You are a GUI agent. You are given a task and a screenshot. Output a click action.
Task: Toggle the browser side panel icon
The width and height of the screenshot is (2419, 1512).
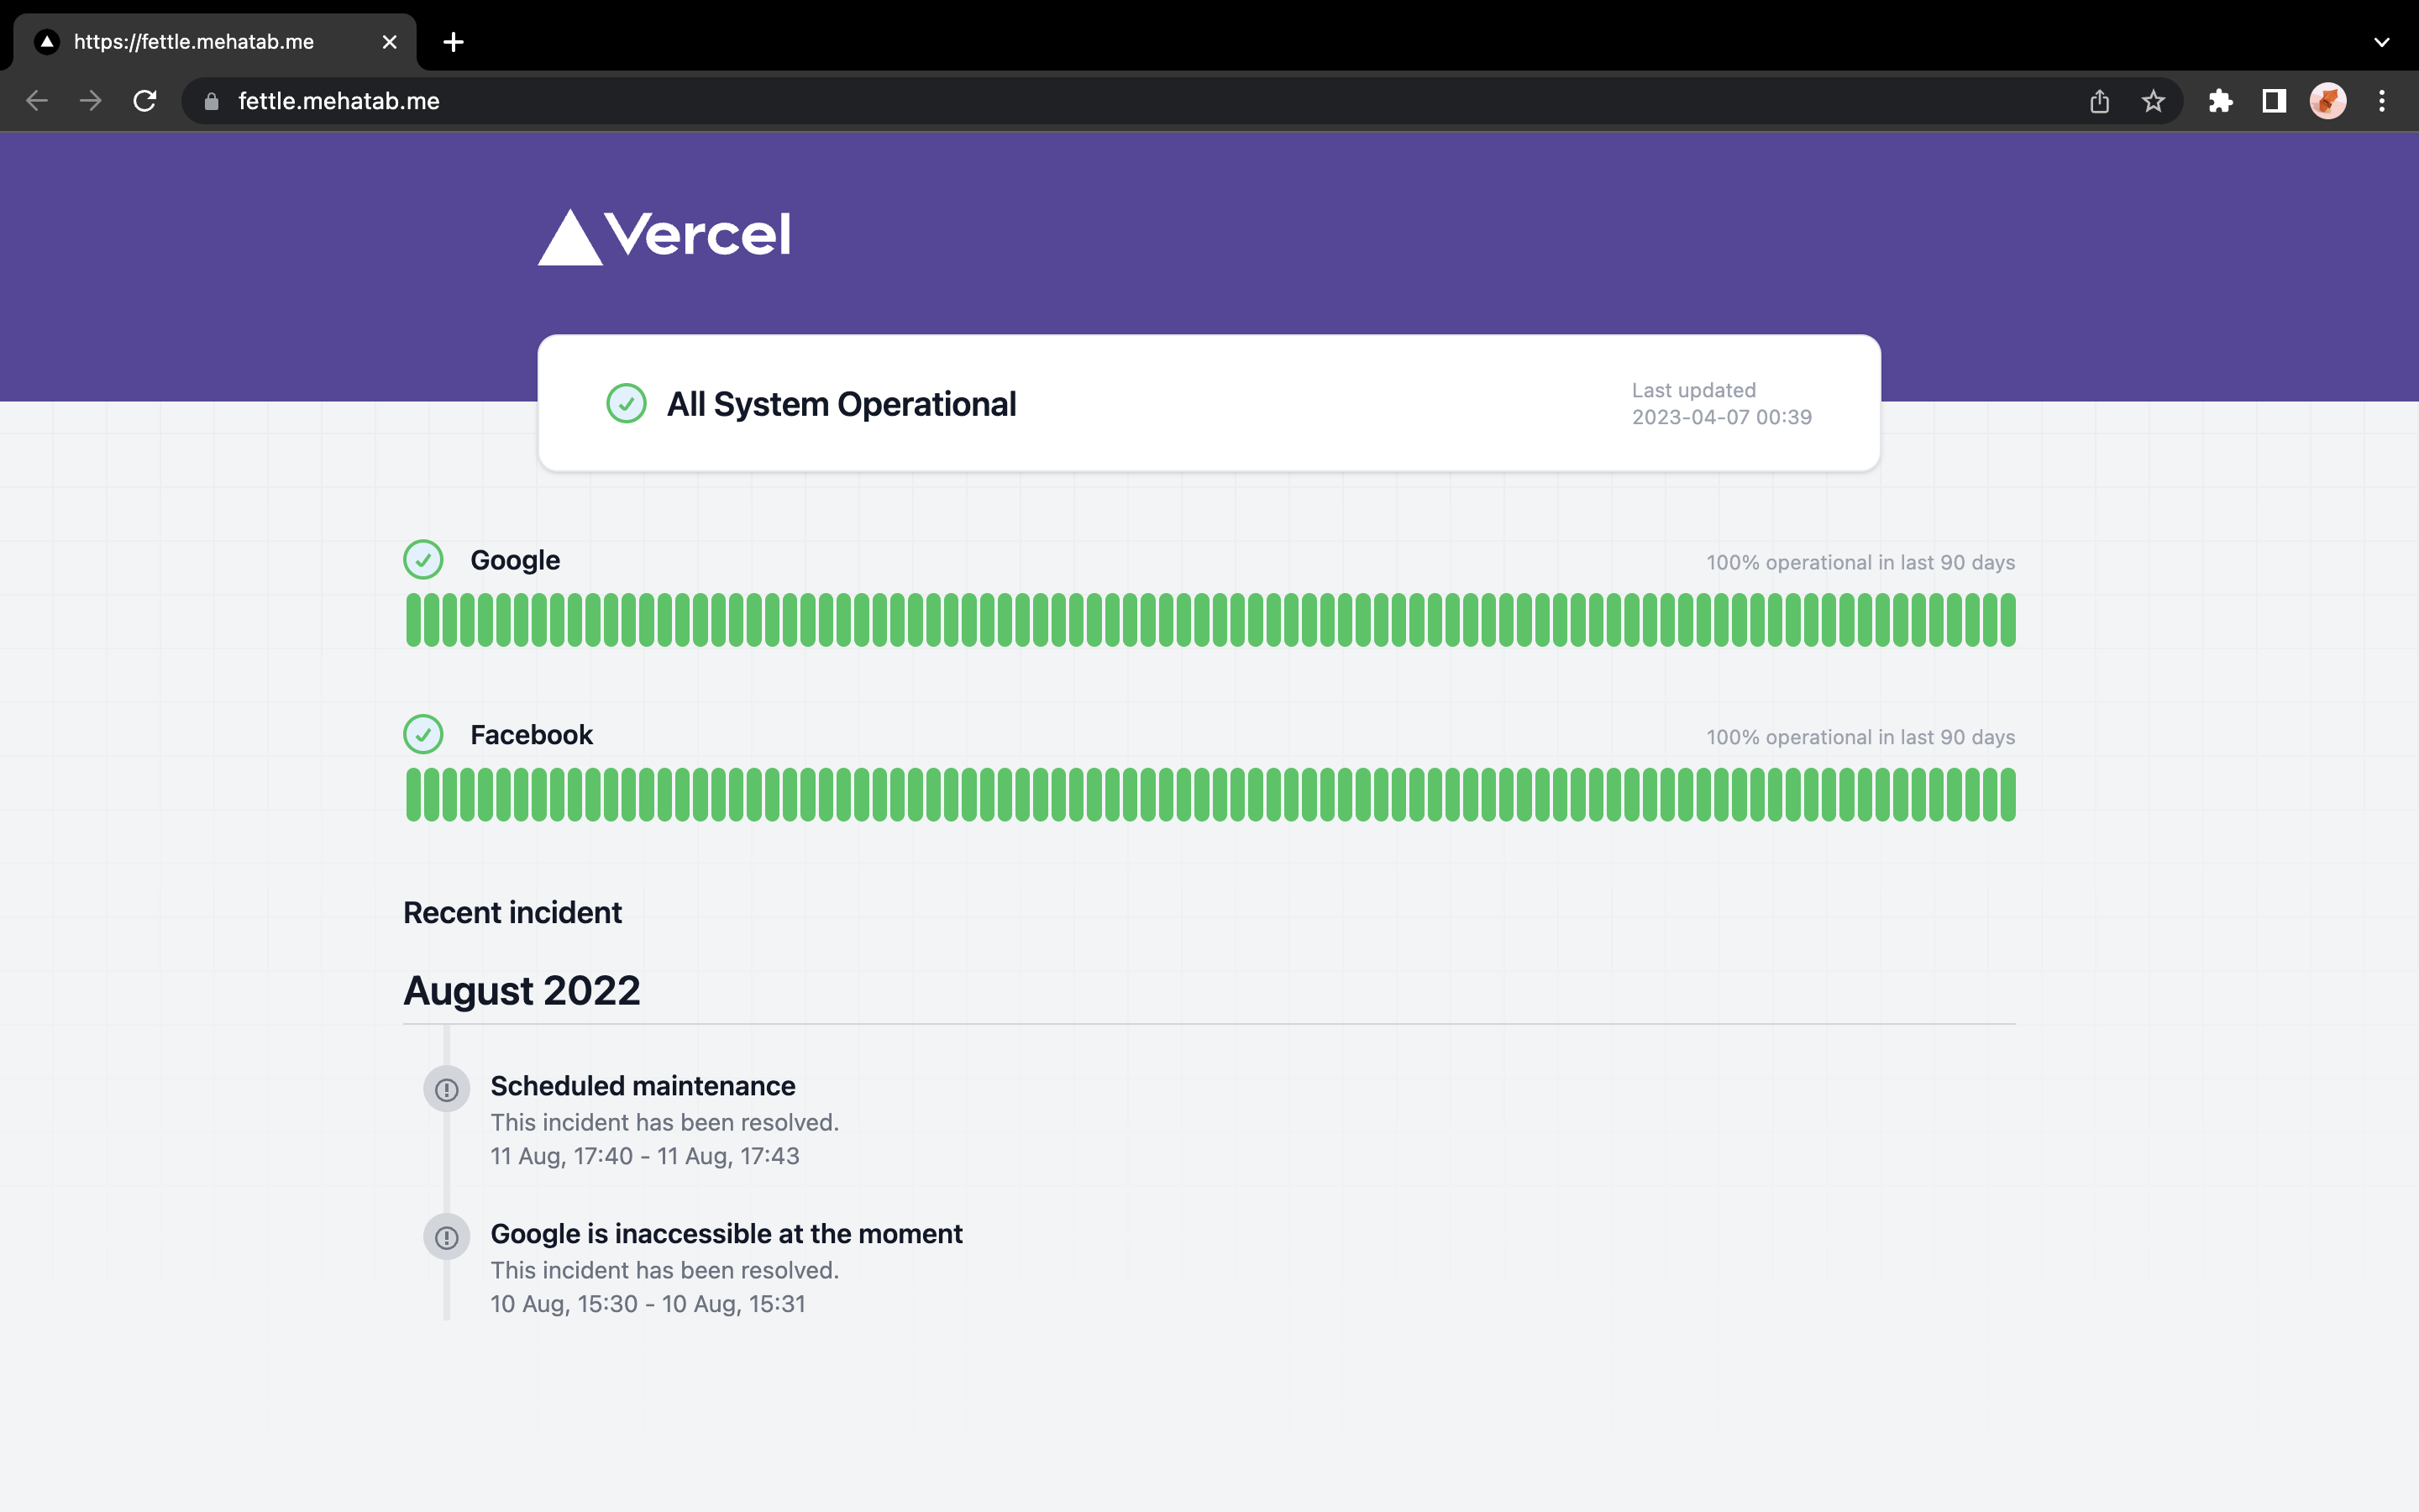[x=2274, y=101]
